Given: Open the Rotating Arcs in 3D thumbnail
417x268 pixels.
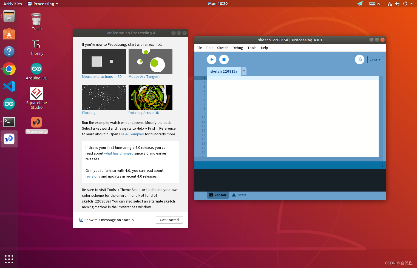Looking at the screenshot, I should coord(151,98).
